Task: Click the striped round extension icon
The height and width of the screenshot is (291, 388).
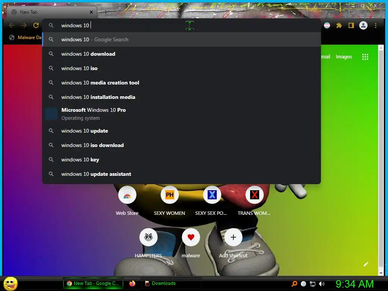Action: click(327, 25)
